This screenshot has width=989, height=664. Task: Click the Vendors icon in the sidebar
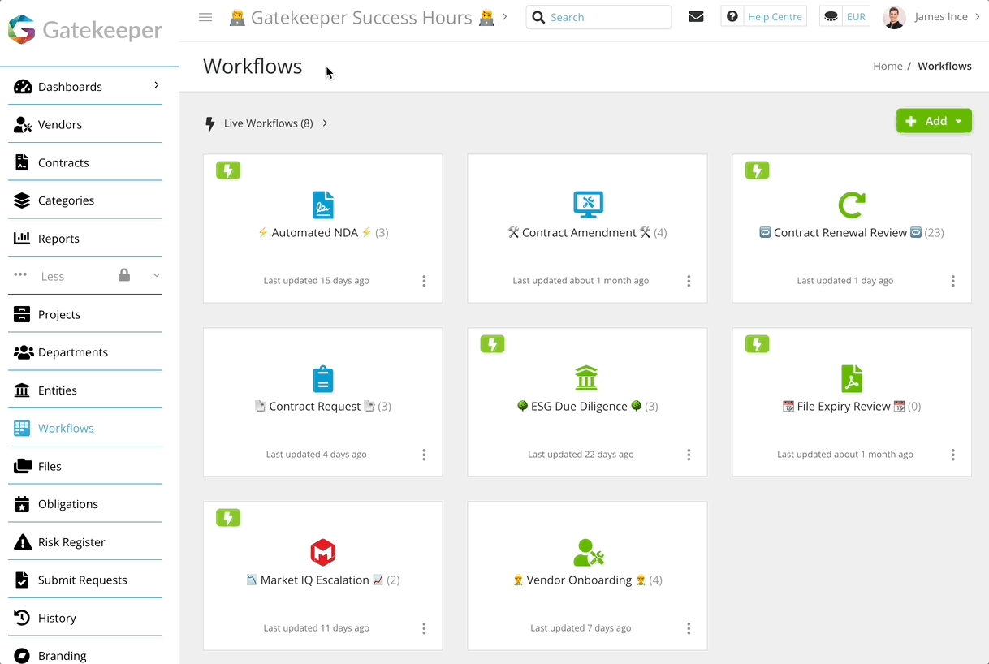coord(21,124)
